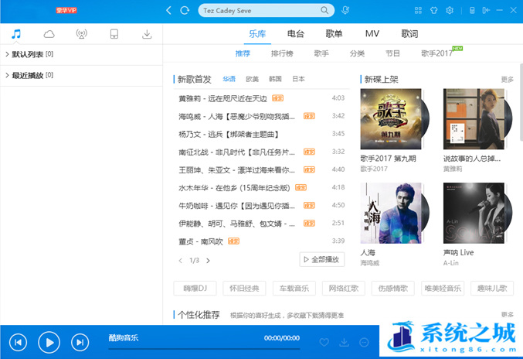The image size is (523, 359).
Task: Open the download manager icon
Action: [x=147, y=34]
